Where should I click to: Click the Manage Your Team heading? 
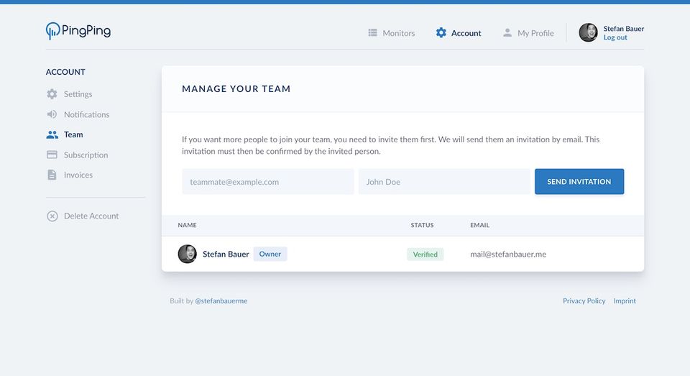[x=236, y=89]
